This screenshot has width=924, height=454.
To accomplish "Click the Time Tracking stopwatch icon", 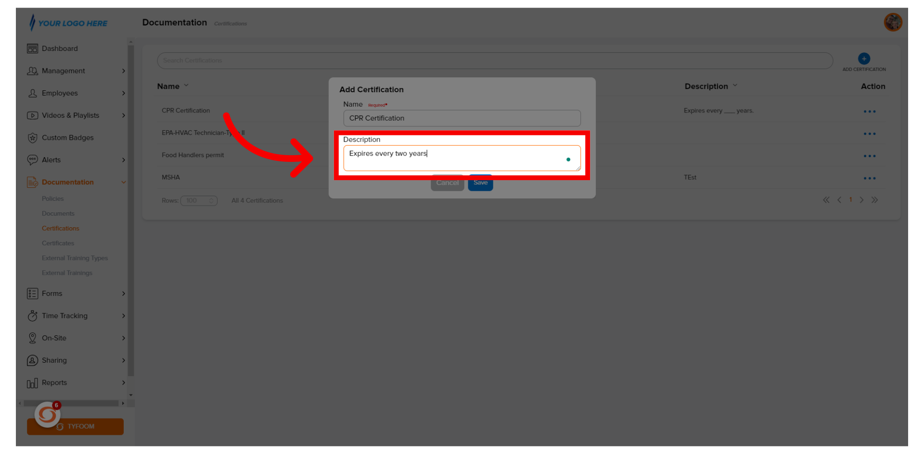I will click(x=32, y=316).
